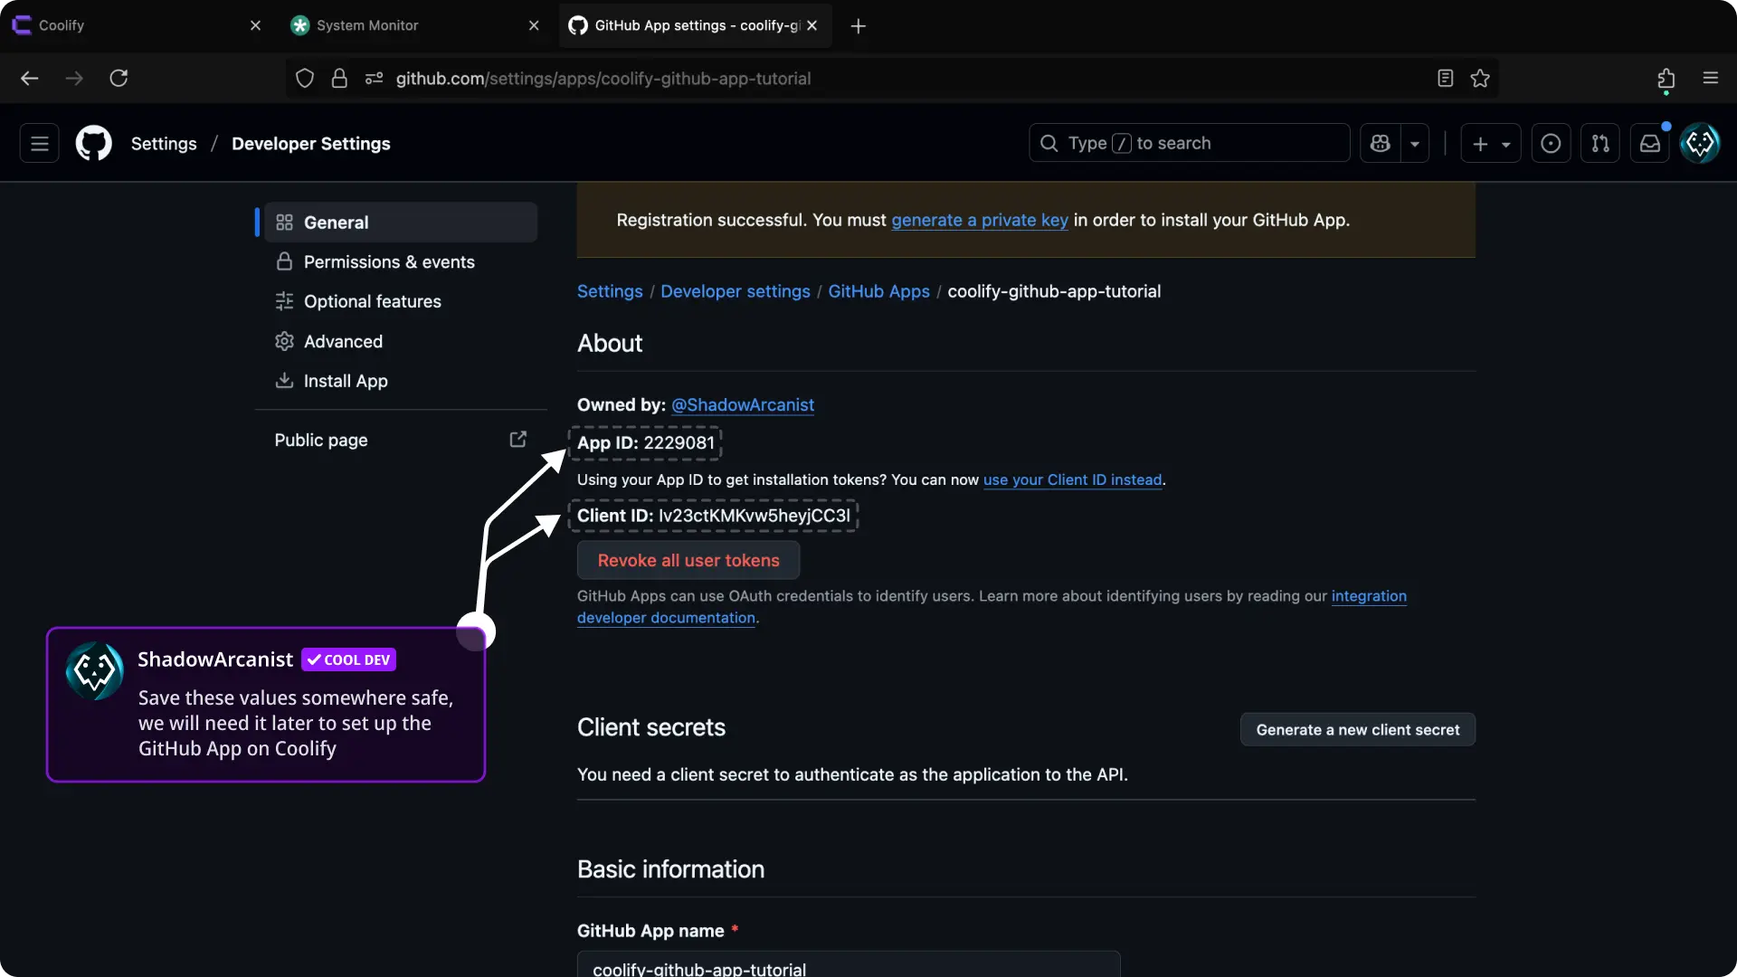Click the ShadowArcanist profile avatar
1737x977 pixels.
coord(1700,143)
